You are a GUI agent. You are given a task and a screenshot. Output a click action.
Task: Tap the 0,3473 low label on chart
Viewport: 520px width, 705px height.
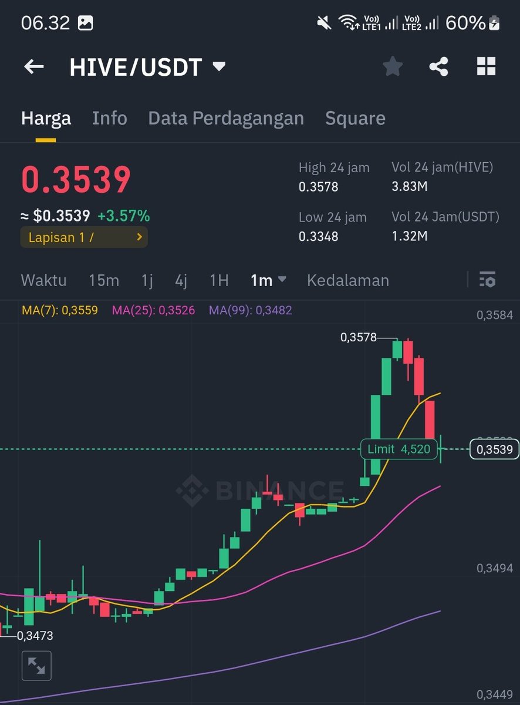35,636
